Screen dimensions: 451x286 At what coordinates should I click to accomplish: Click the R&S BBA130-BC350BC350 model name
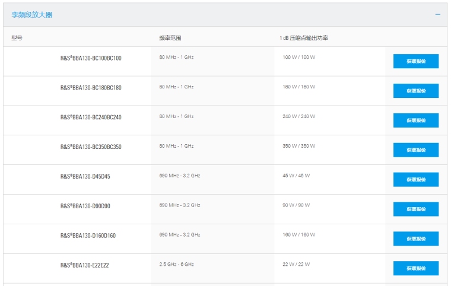pyautogui.click(x=91, y=147)
